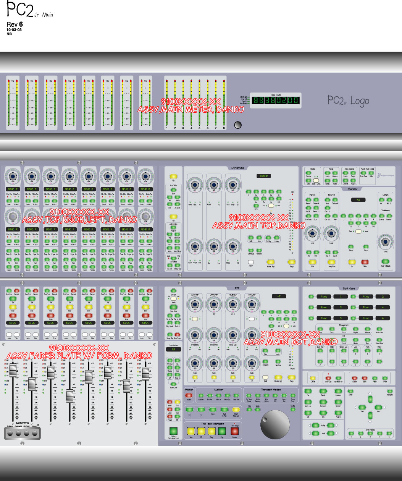402x481 pixels.
Task: Click the All Views Off button
Action: tap(338, 378)
